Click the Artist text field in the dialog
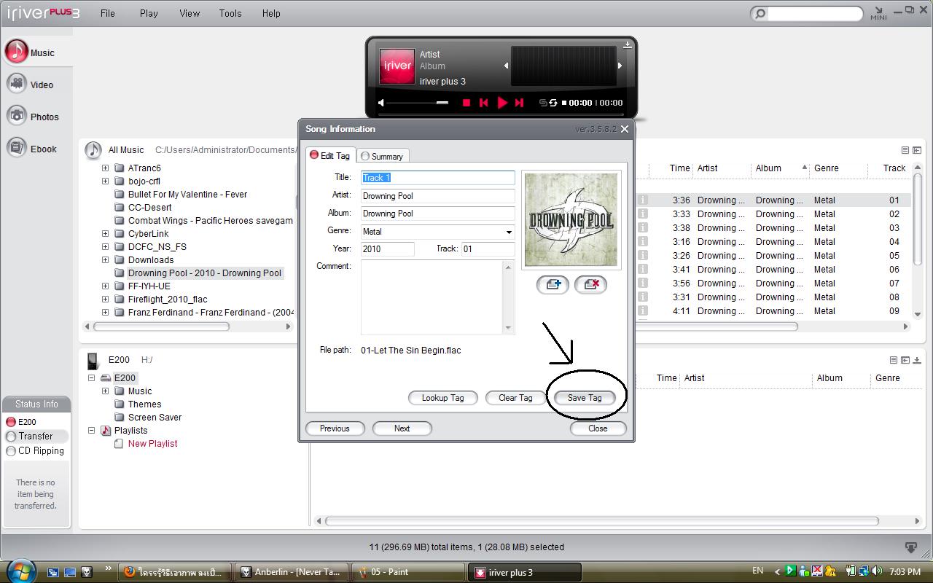 [437, 195]
